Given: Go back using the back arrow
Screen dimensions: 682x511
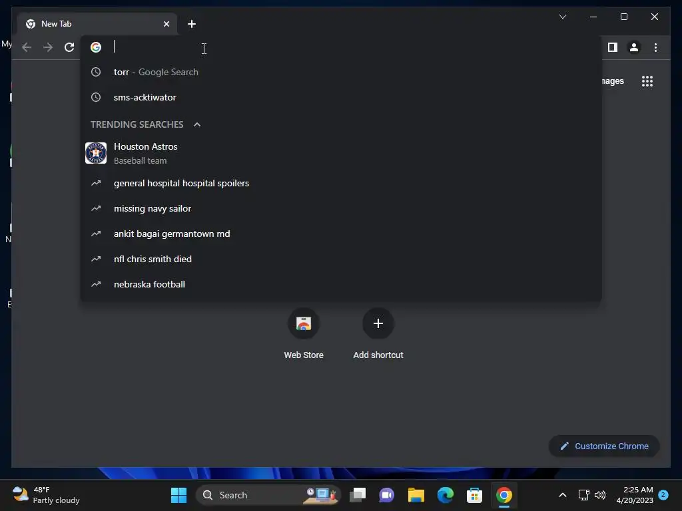Looking at the screenshot, I should click(27, 47).
